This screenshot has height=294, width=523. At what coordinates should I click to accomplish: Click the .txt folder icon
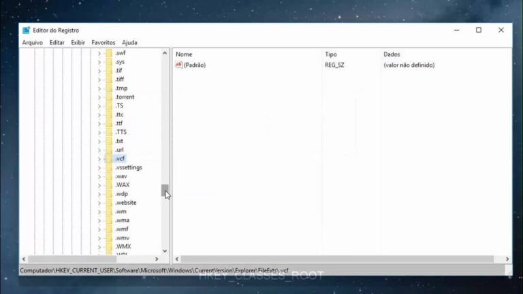coord(109,141)
